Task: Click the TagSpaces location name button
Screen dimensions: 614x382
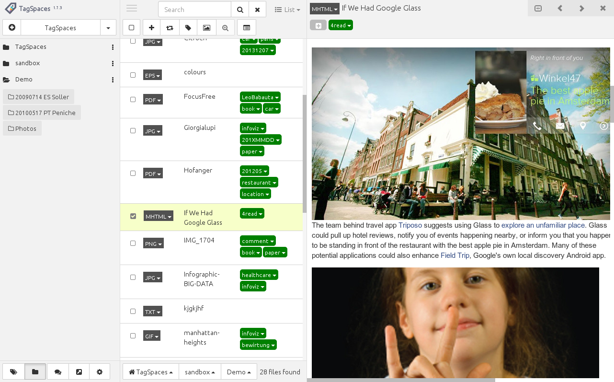Action: (60, 28)
